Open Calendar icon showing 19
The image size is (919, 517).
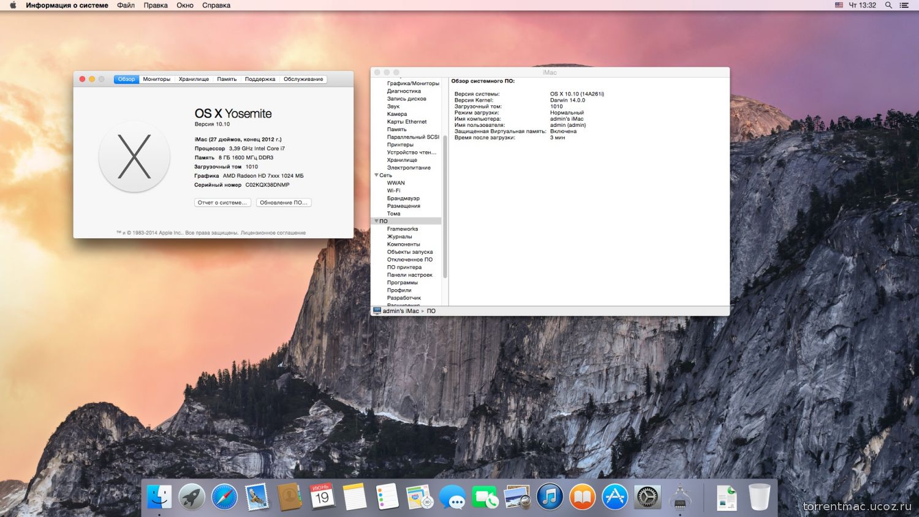(322, 497)
